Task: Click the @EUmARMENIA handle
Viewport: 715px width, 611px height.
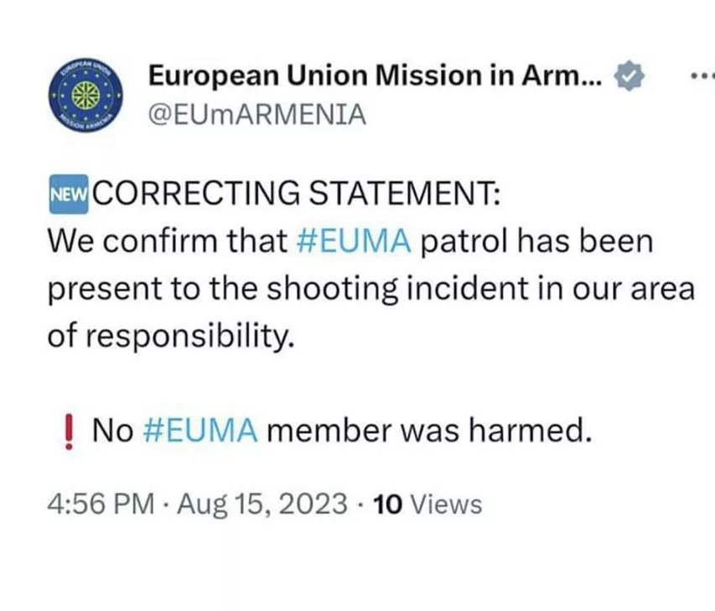Action: 257,115
